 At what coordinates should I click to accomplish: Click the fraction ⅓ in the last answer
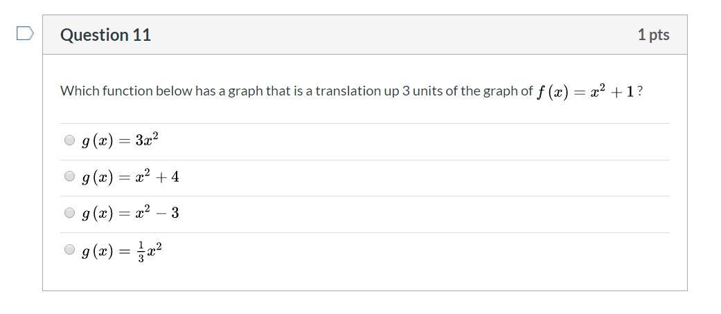click(142, 250)
